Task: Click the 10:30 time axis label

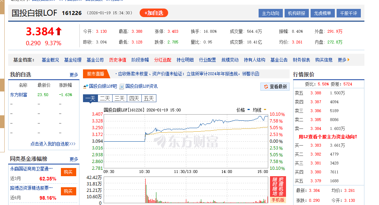Action: (x=145, y=172)
